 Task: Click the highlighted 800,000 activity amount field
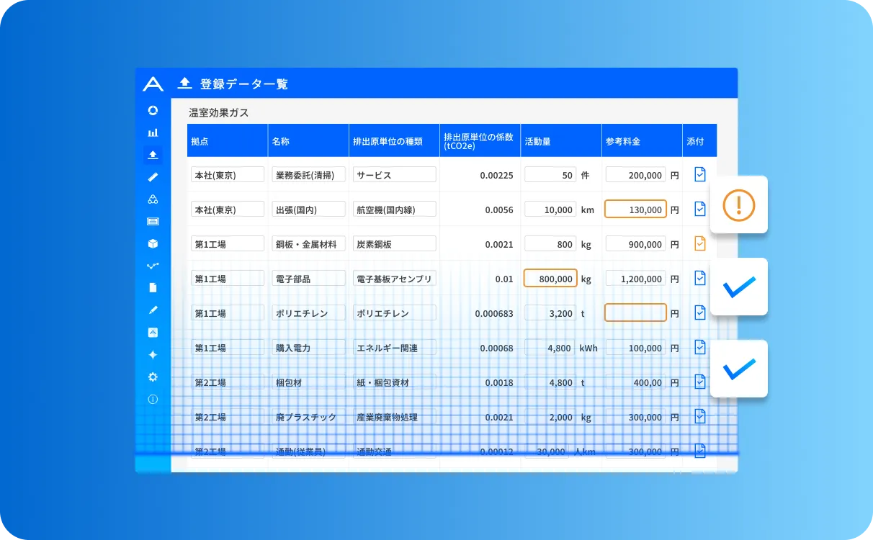coord(550,279)
